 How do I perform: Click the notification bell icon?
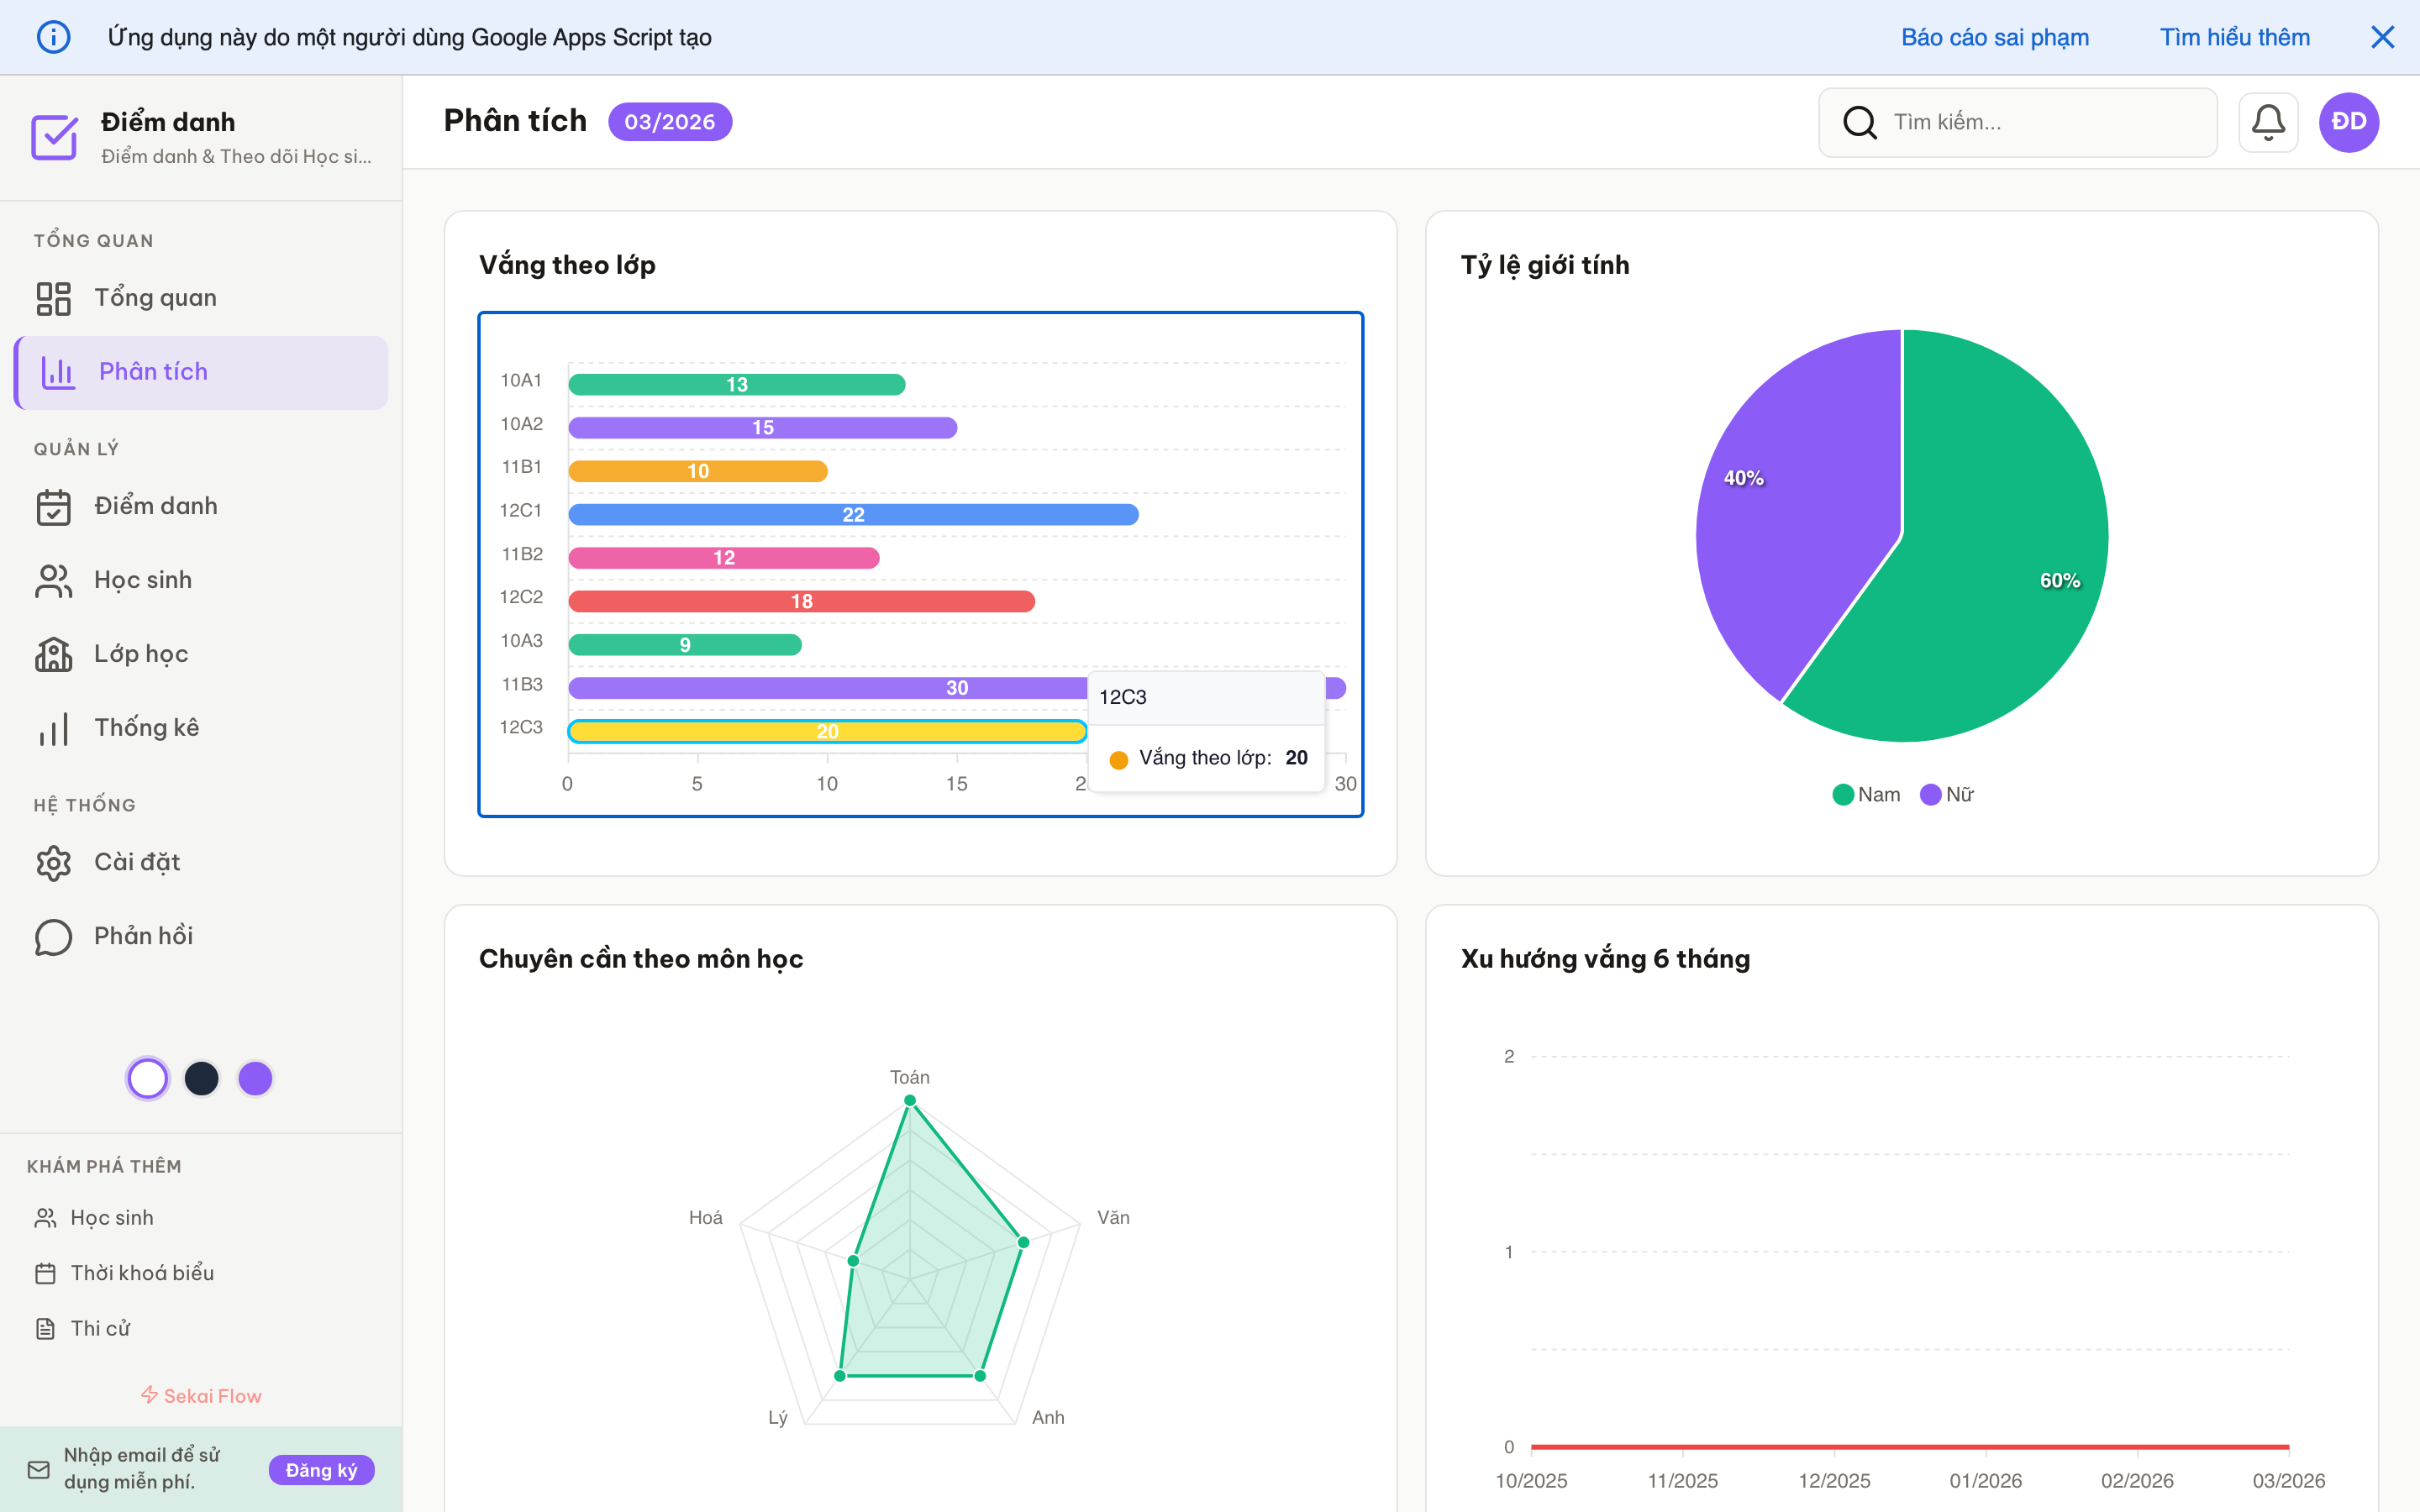click(x=2267, y=122)
